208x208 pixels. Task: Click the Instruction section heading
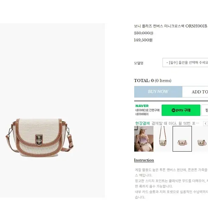pos(144,160)
